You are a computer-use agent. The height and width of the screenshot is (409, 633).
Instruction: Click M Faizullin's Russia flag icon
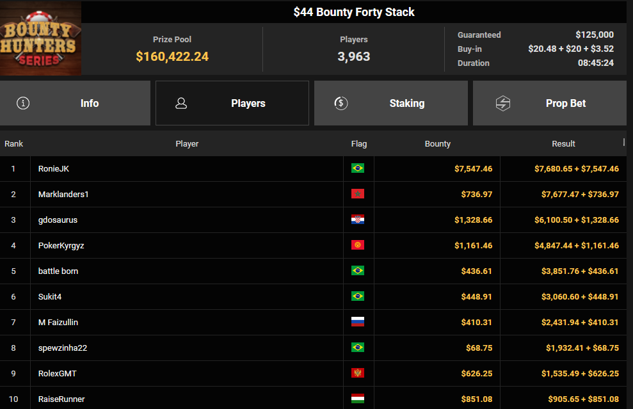coord(358,322)
